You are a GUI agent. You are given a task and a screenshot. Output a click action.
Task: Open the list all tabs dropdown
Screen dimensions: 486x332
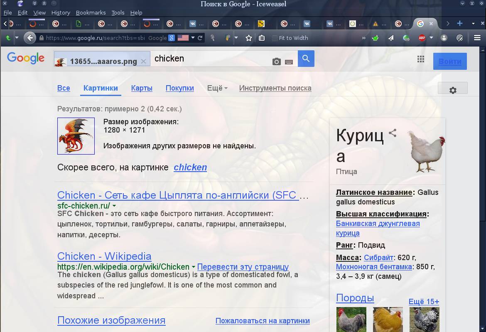[x=473, y=23]
